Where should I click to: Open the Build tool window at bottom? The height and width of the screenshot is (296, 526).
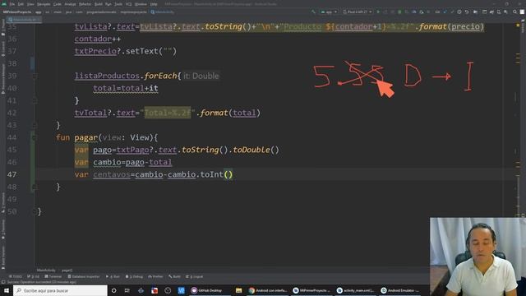coord(174,276)
